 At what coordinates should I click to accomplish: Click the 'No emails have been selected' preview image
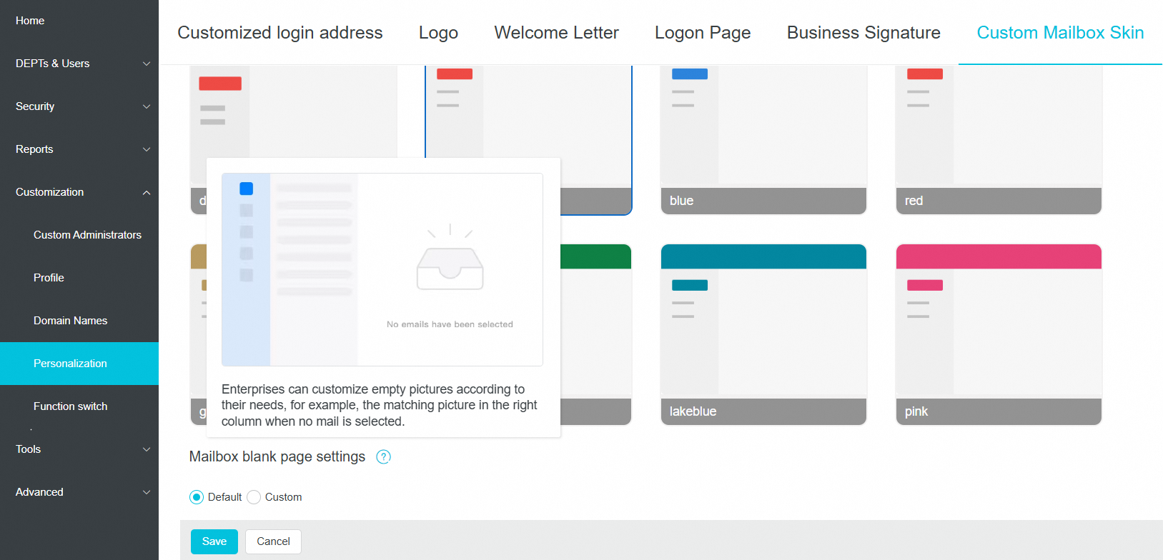pos(382,269)
